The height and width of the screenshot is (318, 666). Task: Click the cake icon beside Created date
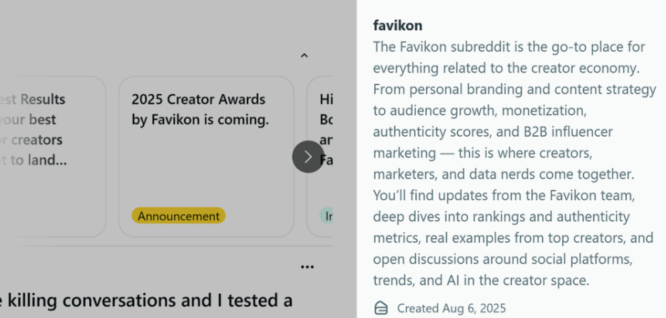381,309
